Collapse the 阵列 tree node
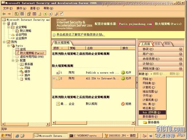Viewport: 187px width, 140px height. (4, 42)
